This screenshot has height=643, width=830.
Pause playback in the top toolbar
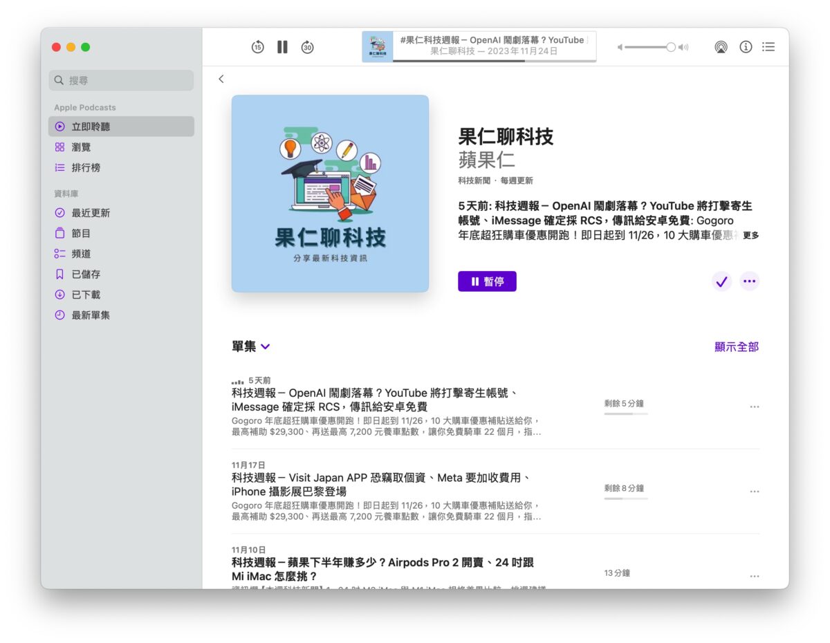(282, 47)
